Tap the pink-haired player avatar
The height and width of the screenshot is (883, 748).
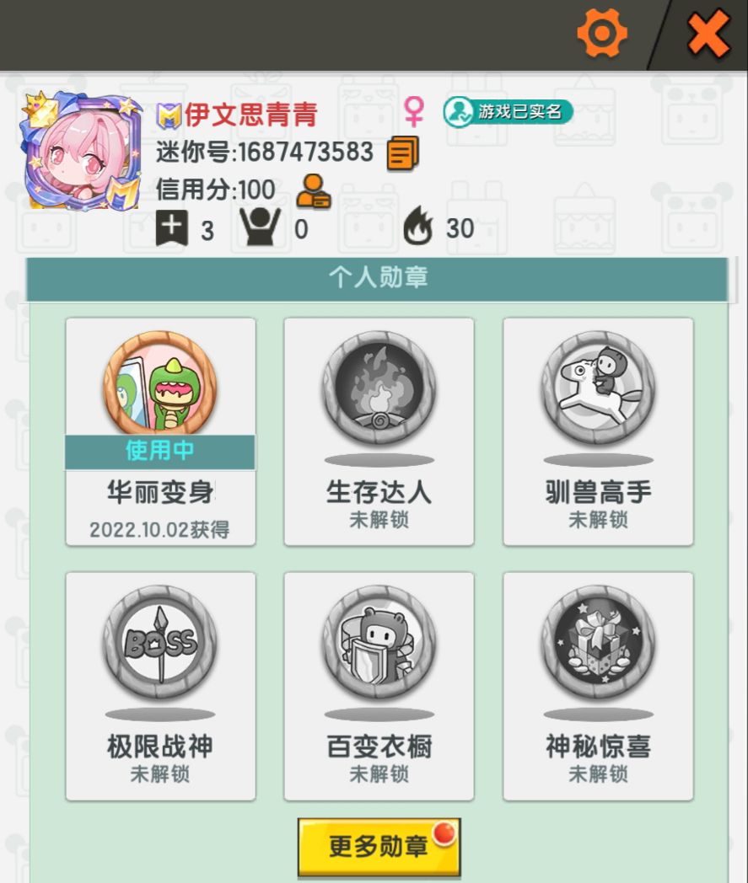pyautogui.click(x=80, y=150)
